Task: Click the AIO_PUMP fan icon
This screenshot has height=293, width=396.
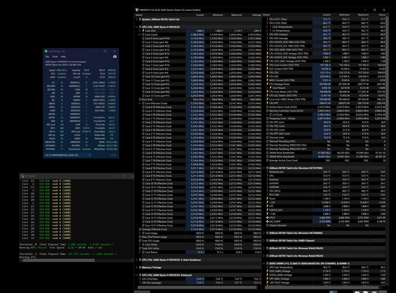Action: [x=267, y=221]
